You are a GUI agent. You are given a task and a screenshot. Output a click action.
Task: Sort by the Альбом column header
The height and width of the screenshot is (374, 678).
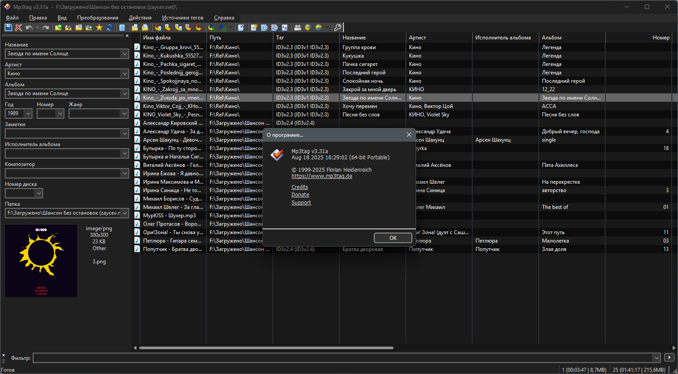click(572, 38)
